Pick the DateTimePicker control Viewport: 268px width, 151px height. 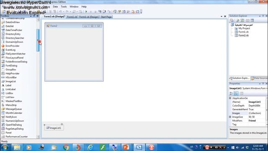14,30
